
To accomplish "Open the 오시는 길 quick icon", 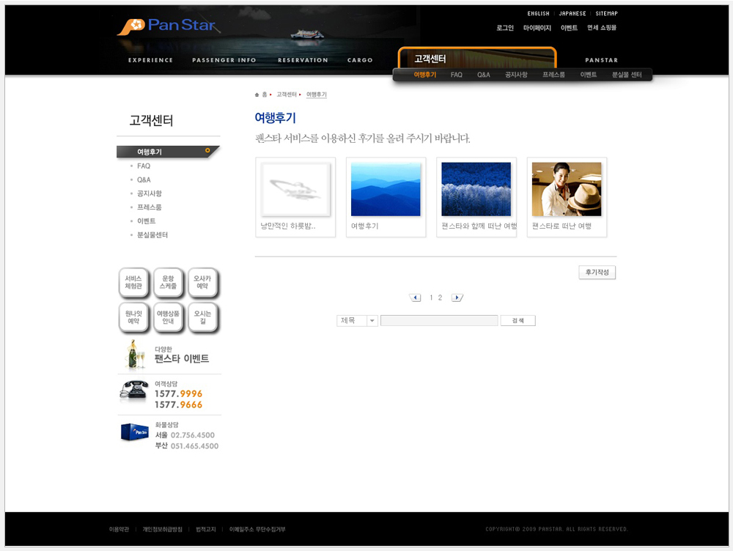I will (202, 317).
